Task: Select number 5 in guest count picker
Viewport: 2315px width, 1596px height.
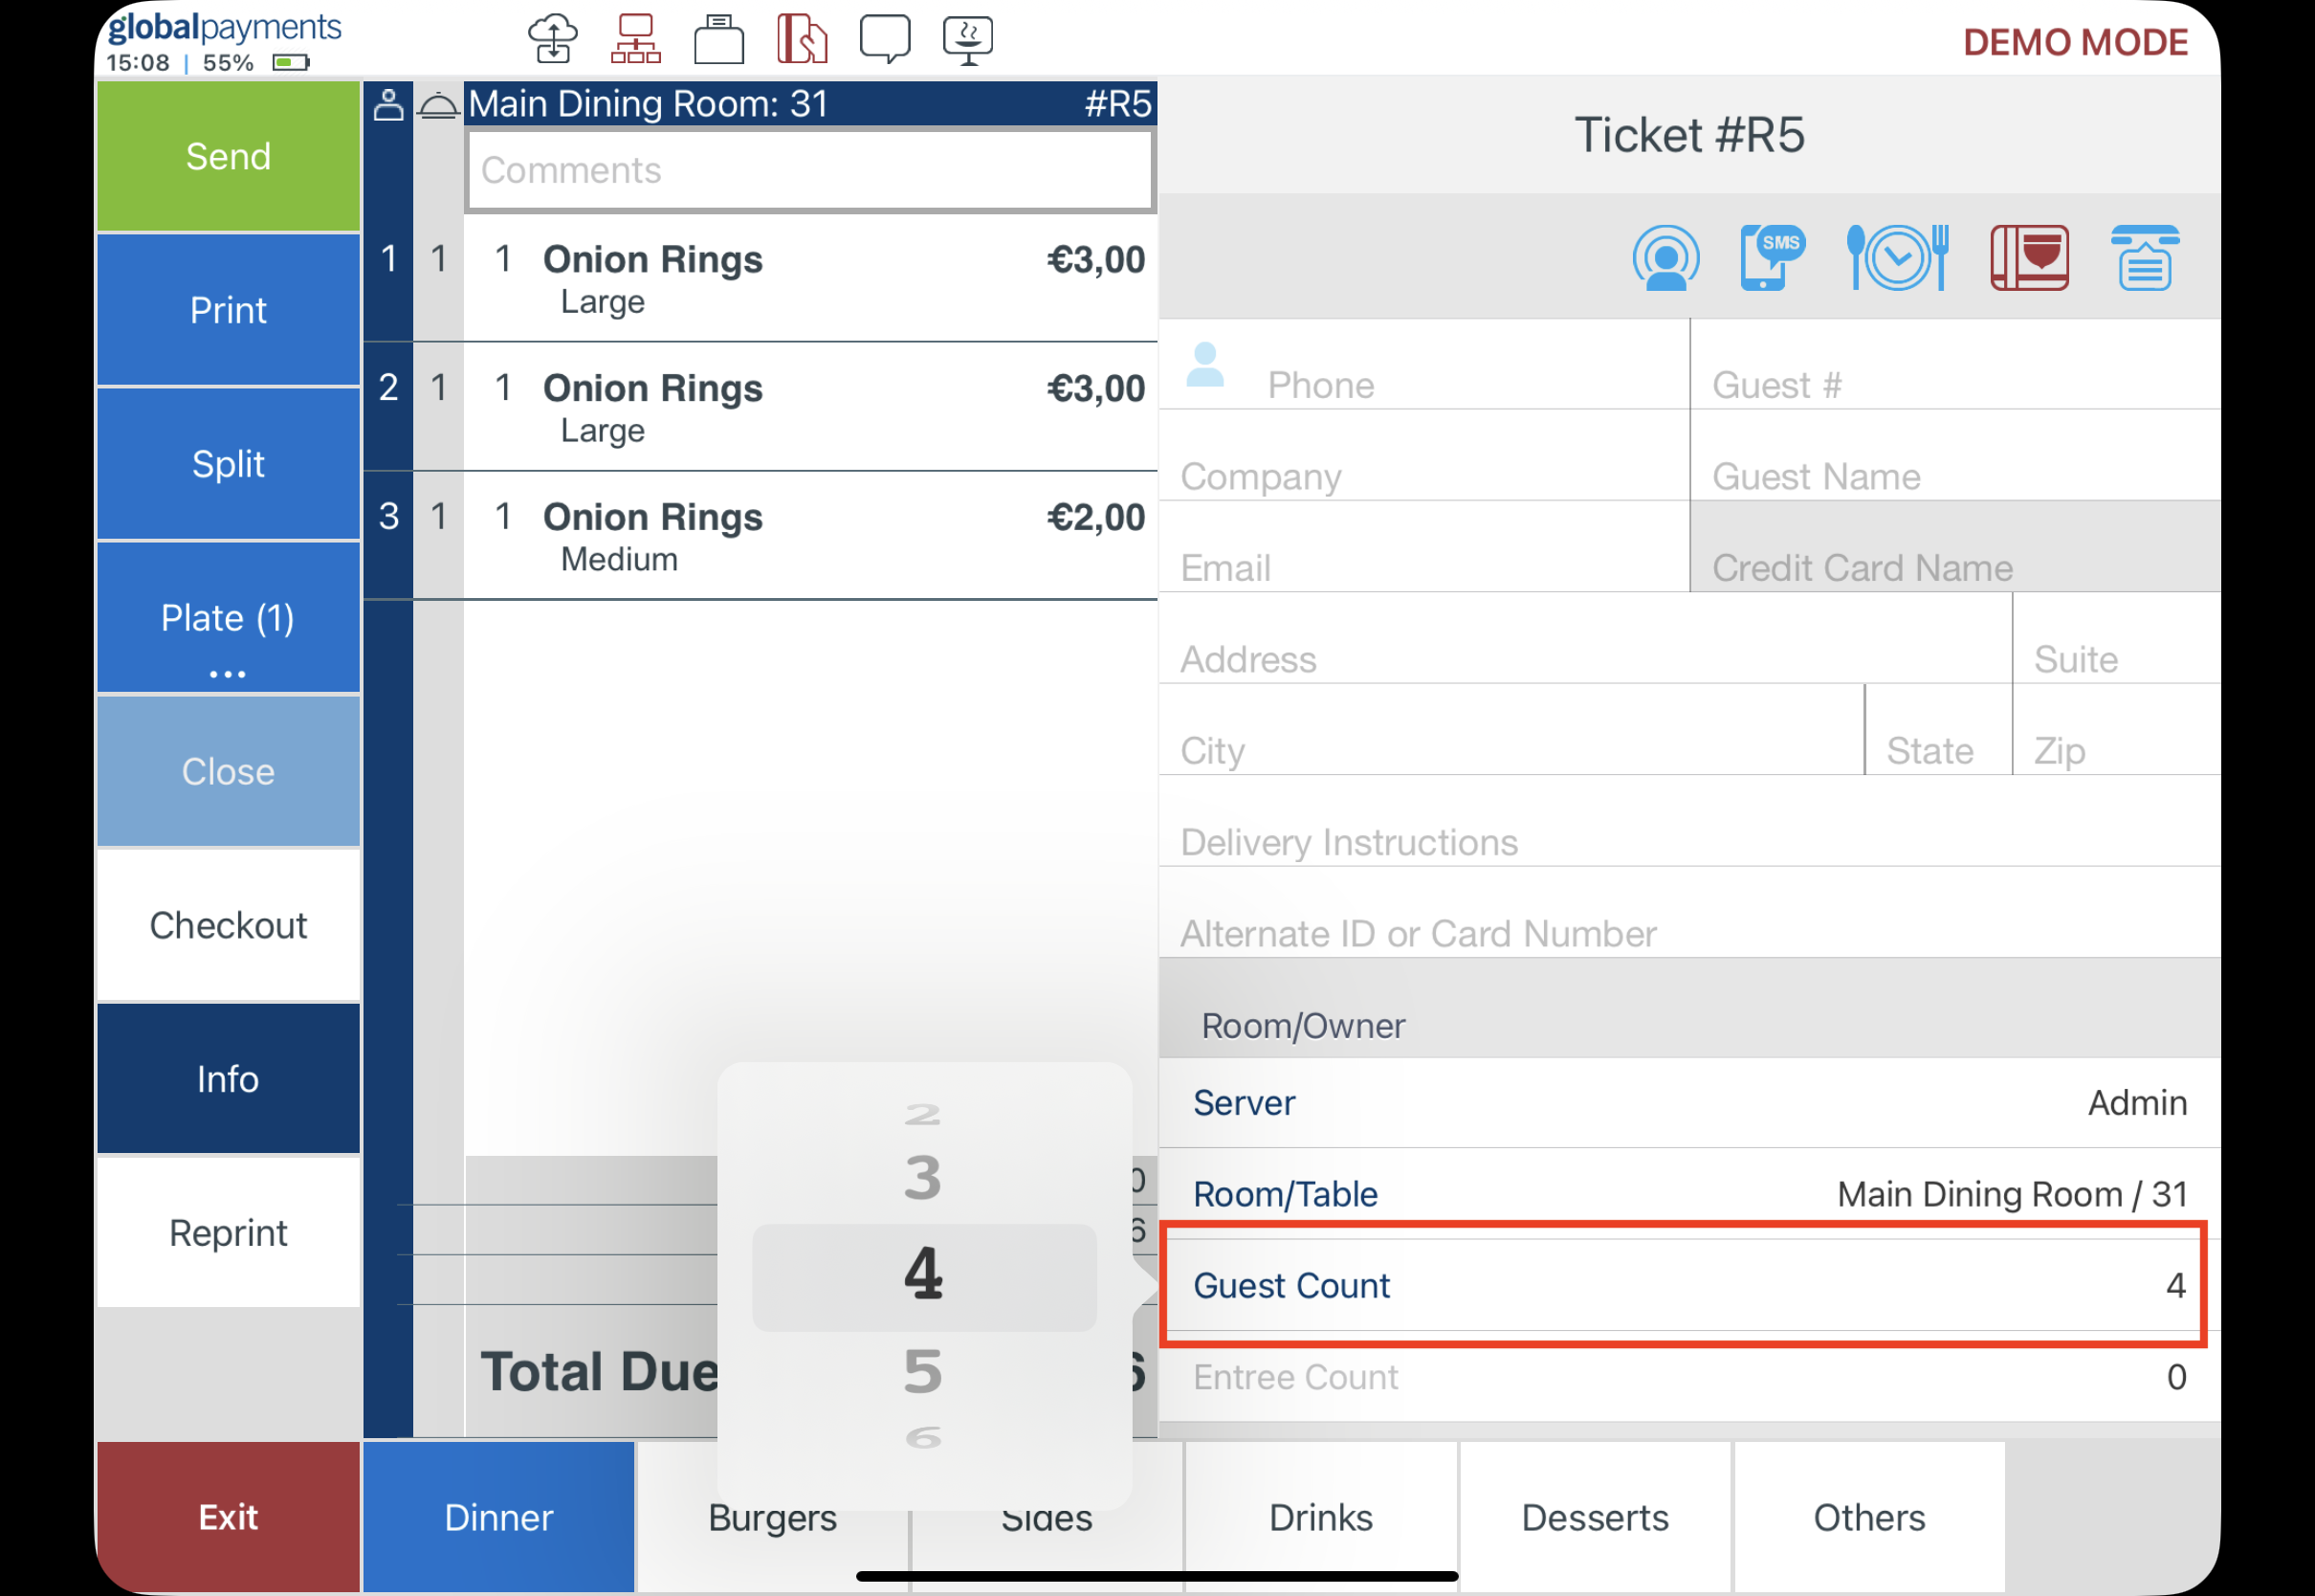Action: coord(922,1371)
